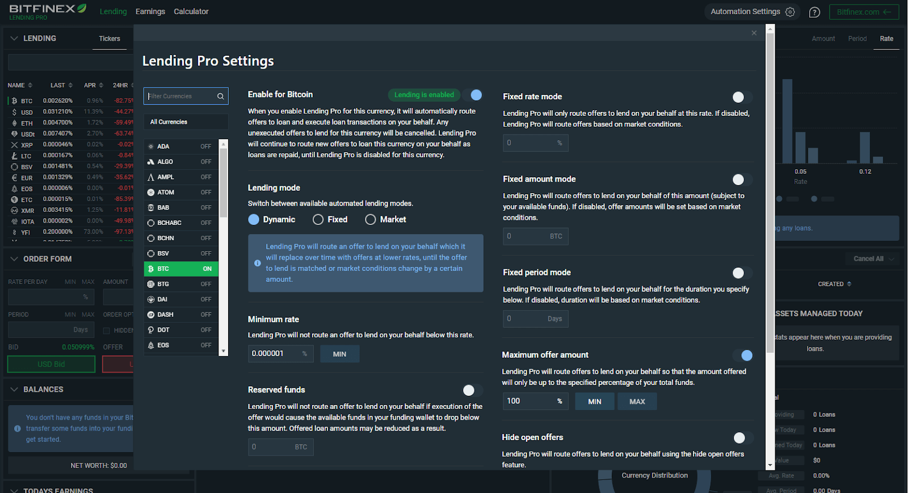Click the XRP icon in the Tickers table

(14, 145)
